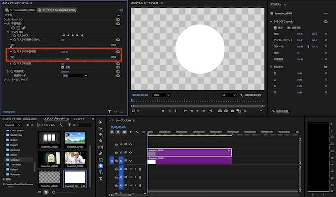Click the mask opacity slider handle
The image size is (336, 197).
(67, 59)
